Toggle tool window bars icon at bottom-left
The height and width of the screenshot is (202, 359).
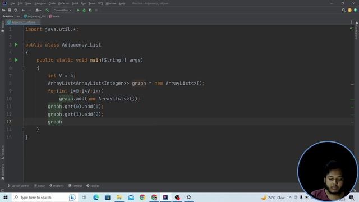3,190
